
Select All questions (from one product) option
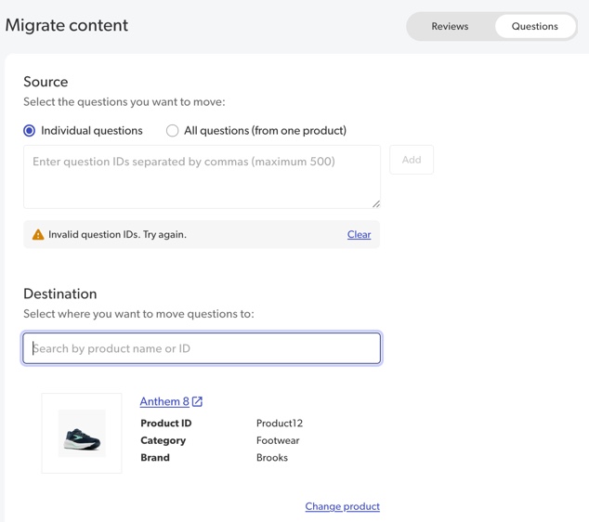tap(173, 131)
